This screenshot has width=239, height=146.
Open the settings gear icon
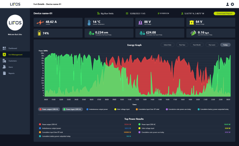pyautogui.click(x=232, y=4)
